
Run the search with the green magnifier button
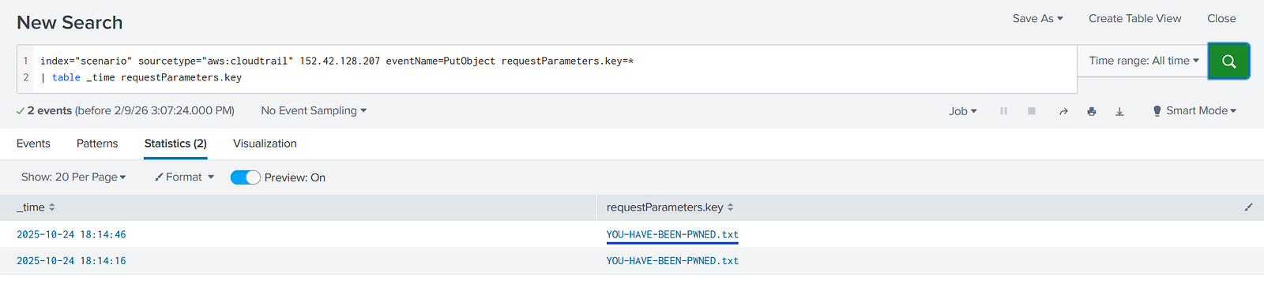[1228, 62]
